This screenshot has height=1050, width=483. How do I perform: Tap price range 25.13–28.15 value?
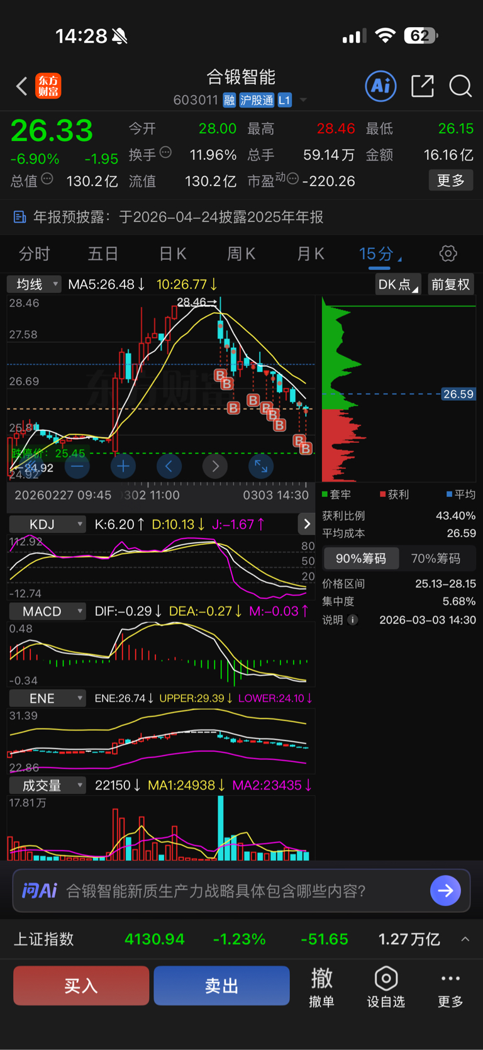coord(445,584)
